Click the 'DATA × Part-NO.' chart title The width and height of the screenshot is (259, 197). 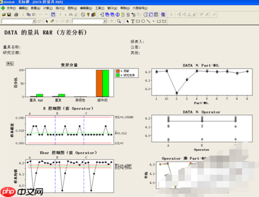(201, 65)
